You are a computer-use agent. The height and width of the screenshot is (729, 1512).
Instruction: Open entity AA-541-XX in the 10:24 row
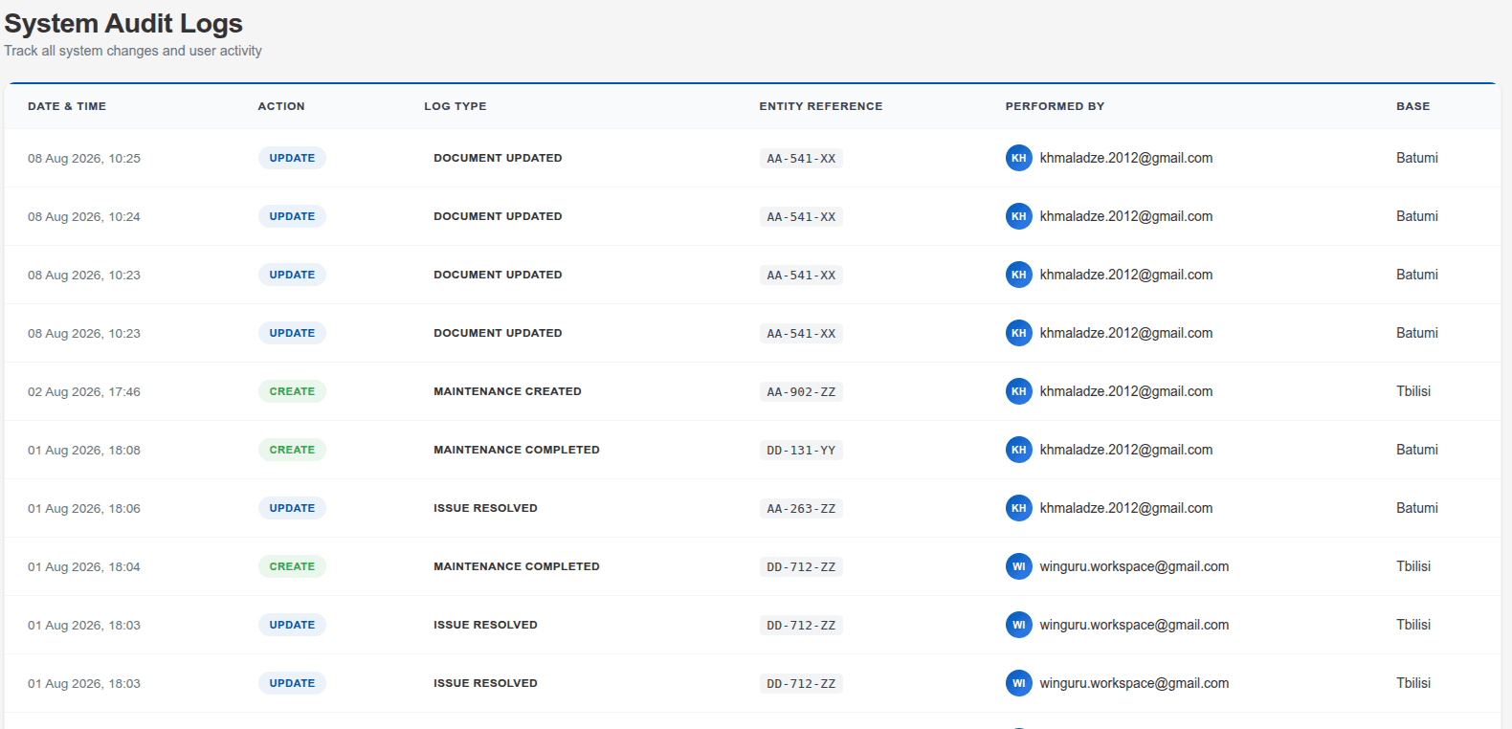801,217
